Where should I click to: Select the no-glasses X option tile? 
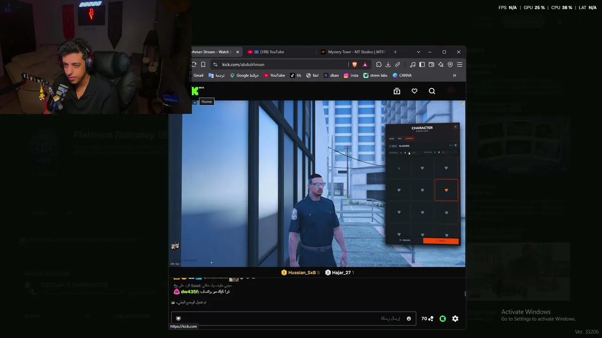(x=399, y=168)
